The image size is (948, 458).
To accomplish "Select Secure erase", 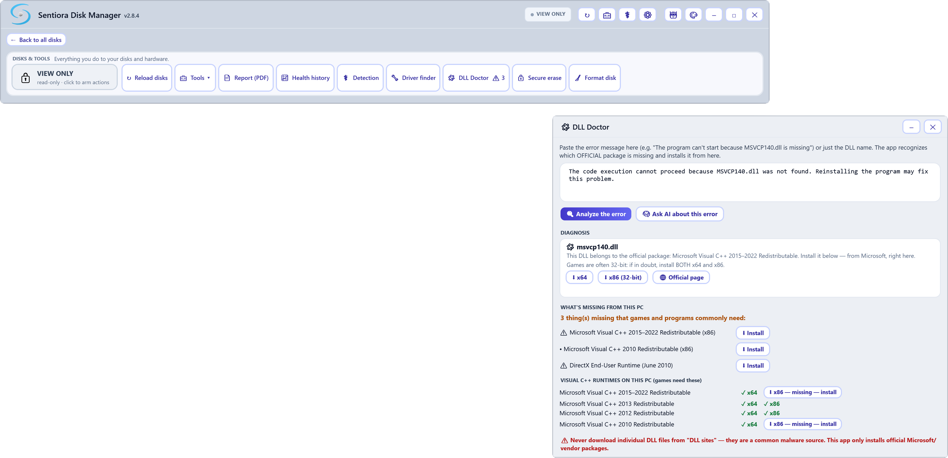I will (539, 78).
